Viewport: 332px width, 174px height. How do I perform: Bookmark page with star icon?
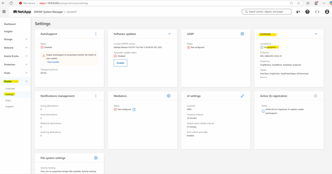pos(299,3)
